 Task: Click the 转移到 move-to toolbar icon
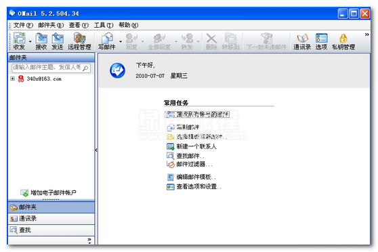(231, 41)
